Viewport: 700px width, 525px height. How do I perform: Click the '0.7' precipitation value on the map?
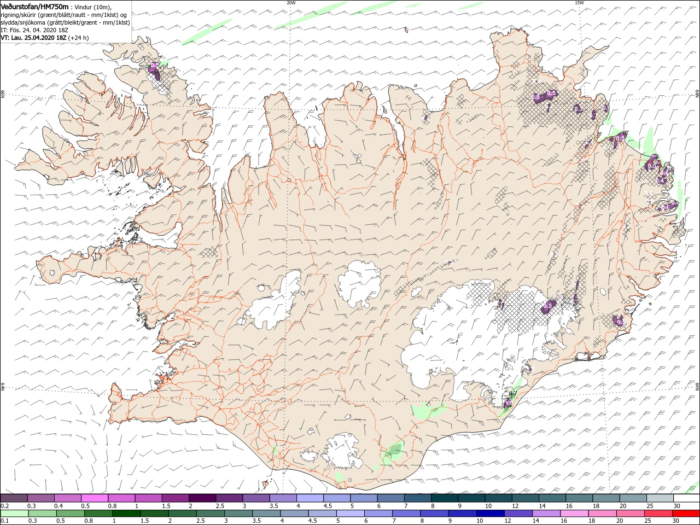[513, 393]
